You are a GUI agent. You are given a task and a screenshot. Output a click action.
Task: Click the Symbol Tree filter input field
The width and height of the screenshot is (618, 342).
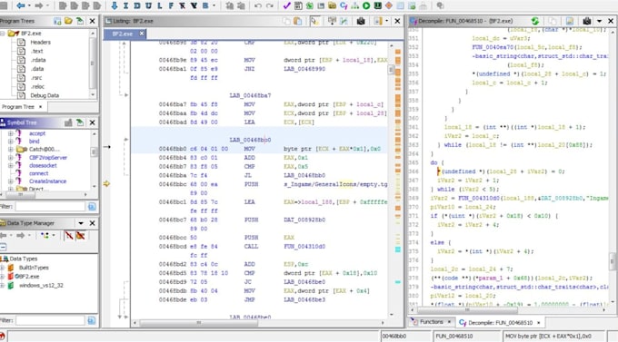50,207
